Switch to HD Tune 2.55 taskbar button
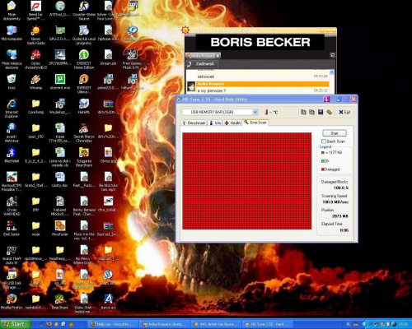This screenshot has height=329, width=412. 266,324
